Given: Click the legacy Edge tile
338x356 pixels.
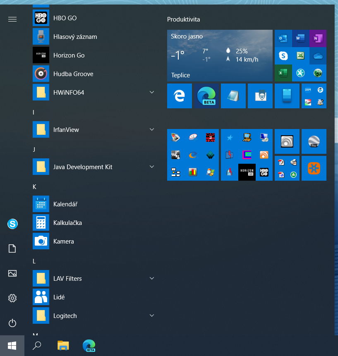Looking at the screenshot, I should 180,96.
